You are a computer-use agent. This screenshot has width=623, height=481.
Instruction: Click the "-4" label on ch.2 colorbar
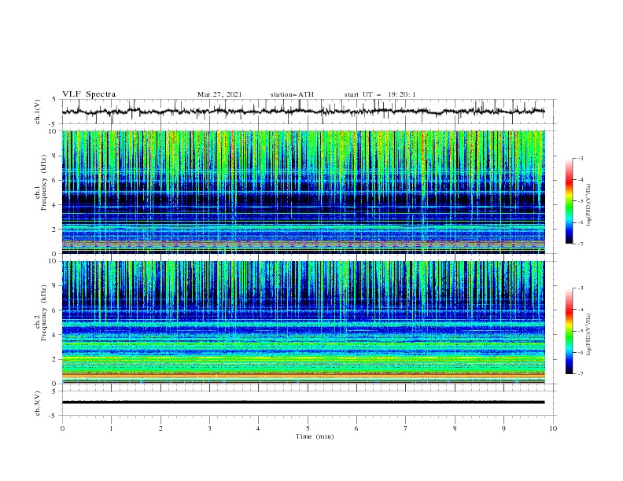(580, 310)
